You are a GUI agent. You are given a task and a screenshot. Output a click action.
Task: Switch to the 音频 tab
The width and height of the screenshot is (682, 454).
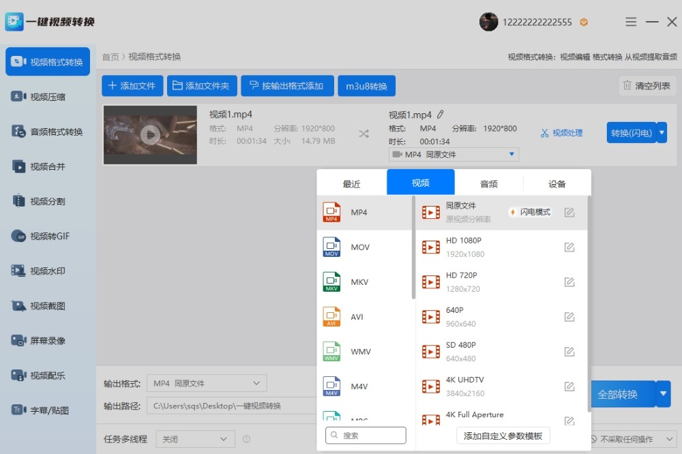[x=488, y=183]
